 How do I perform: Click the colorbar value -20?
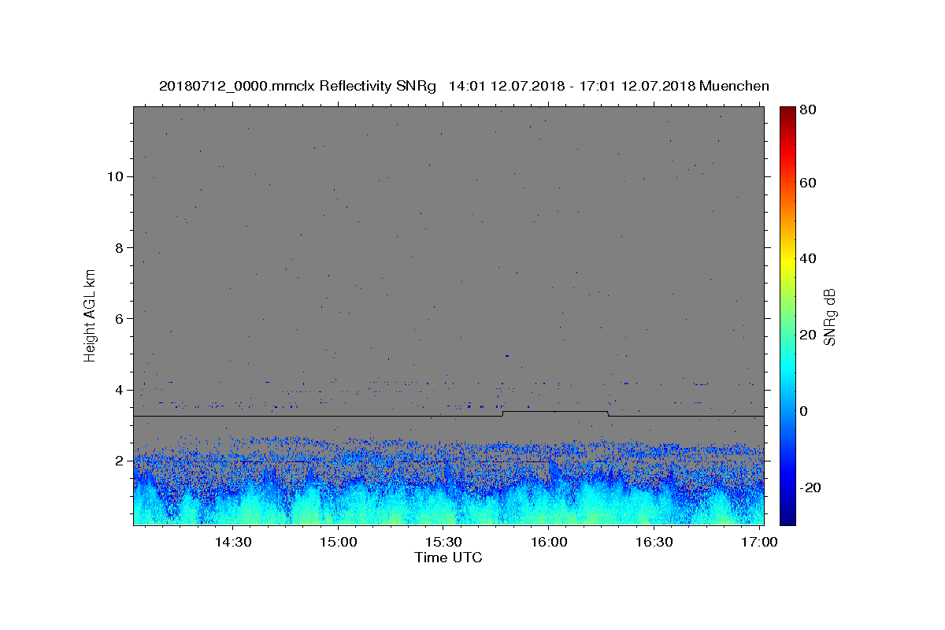pyautogui.click(x=812, y=487)
